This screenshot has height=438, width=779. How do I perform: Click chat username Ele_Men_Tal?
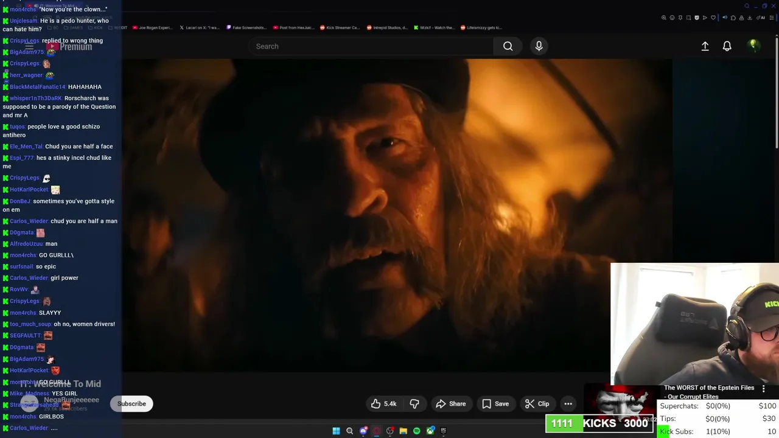tap(26, 147)
